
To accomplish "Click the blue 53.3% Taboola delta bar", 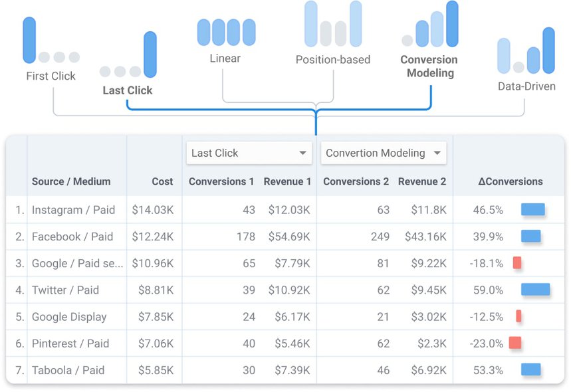I will click(x=530, y=369).
